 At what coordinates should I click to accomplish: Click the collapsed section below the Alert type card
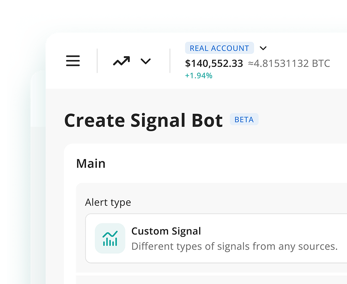tap(211, 279)
